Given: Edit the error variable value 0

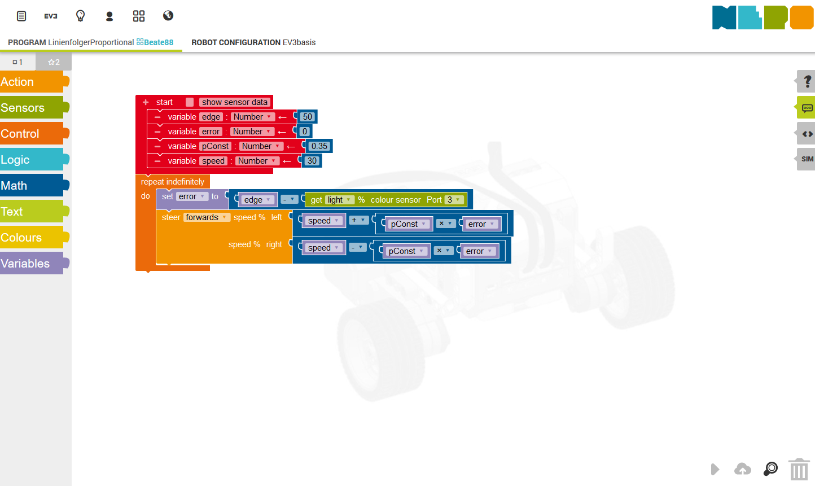Looking at the screenshot, I should point(305,132).
